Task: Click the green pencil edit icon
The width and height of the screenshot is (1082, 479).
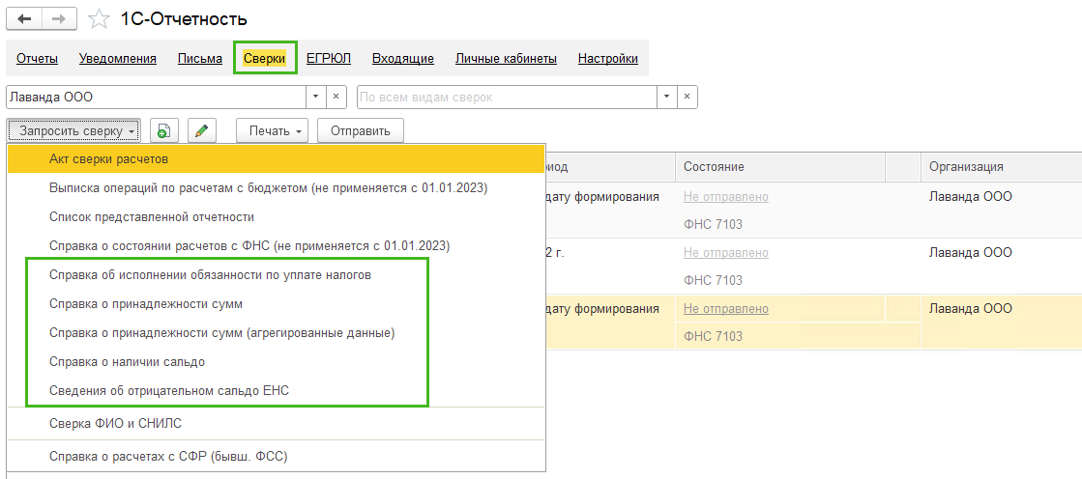Action: pos(201,130)
